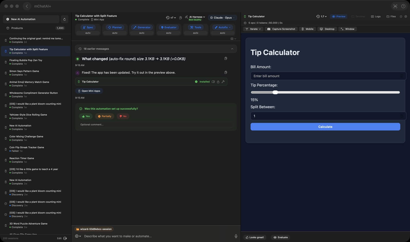Click the Enter bill amount field
Viewport: 410px width, 242px height.
point(328,76)
